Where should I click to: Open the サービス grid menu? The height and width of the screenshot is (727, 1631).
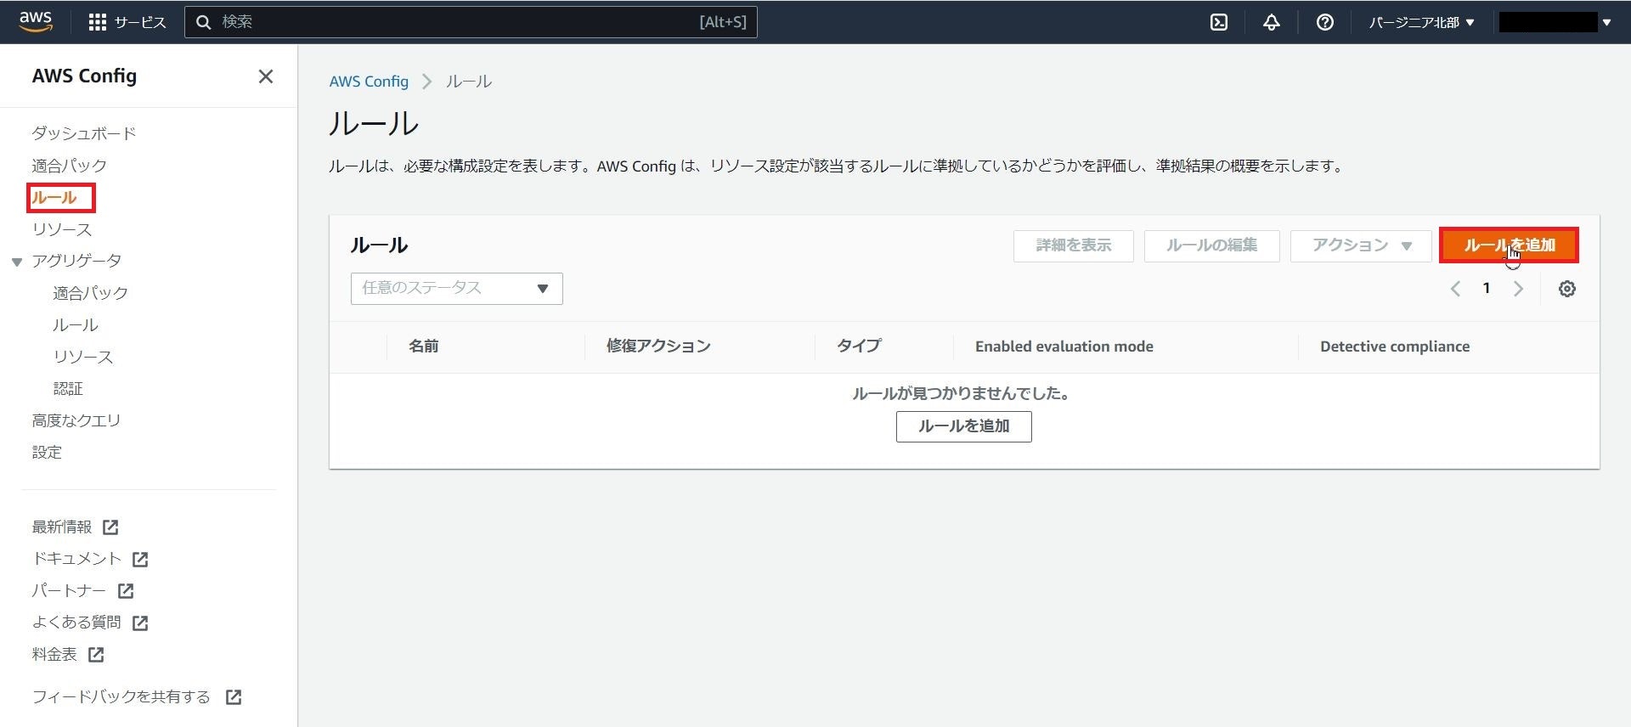coord(127,22)
